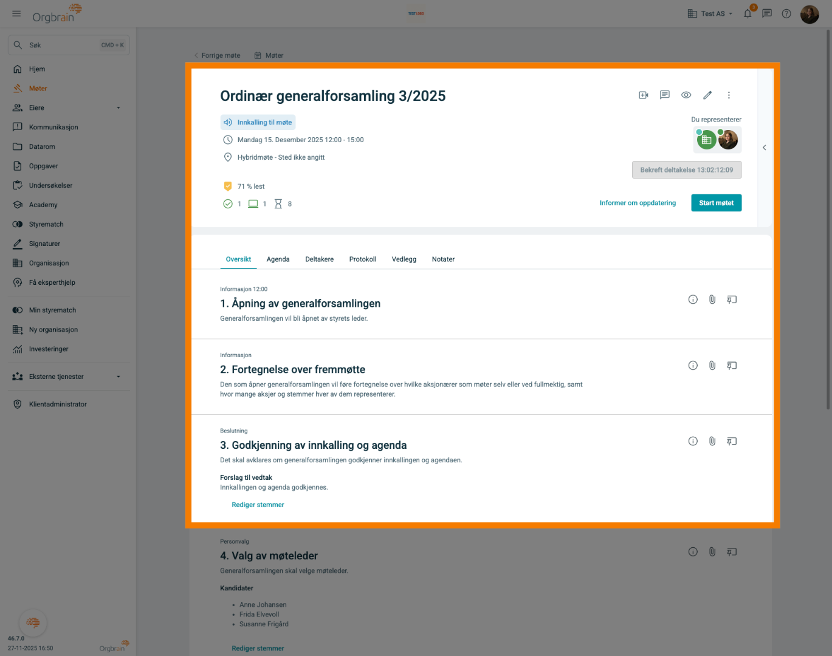Screen dimensions: 832x656
Task: Click the video meeting icon in header
Action: click(x=643, y=95)
